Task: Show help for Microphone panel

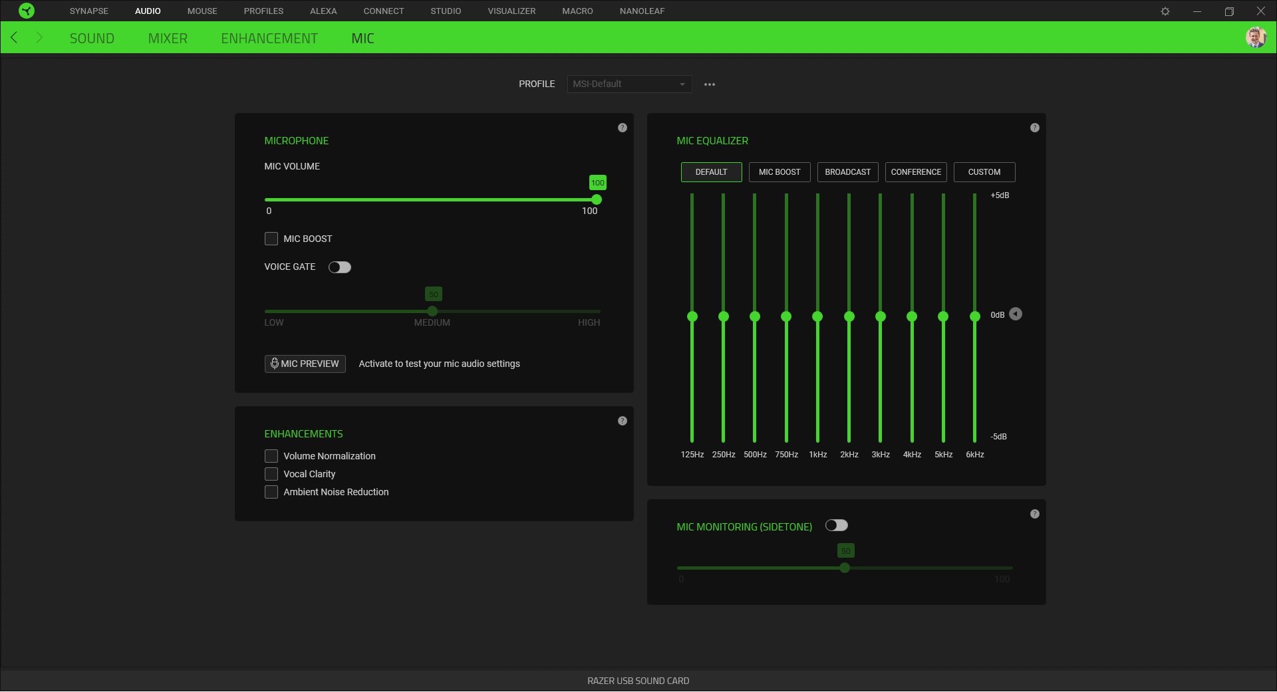Action: coord(623,128)
